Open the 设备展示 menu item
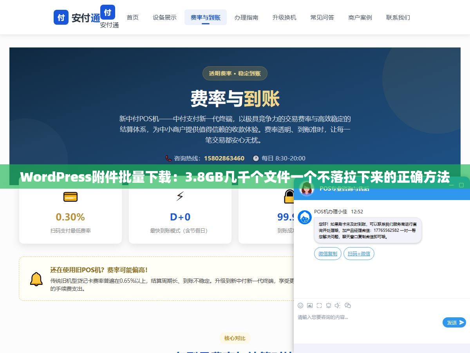Viewport: 470px width, 353px height. (164, 17)
